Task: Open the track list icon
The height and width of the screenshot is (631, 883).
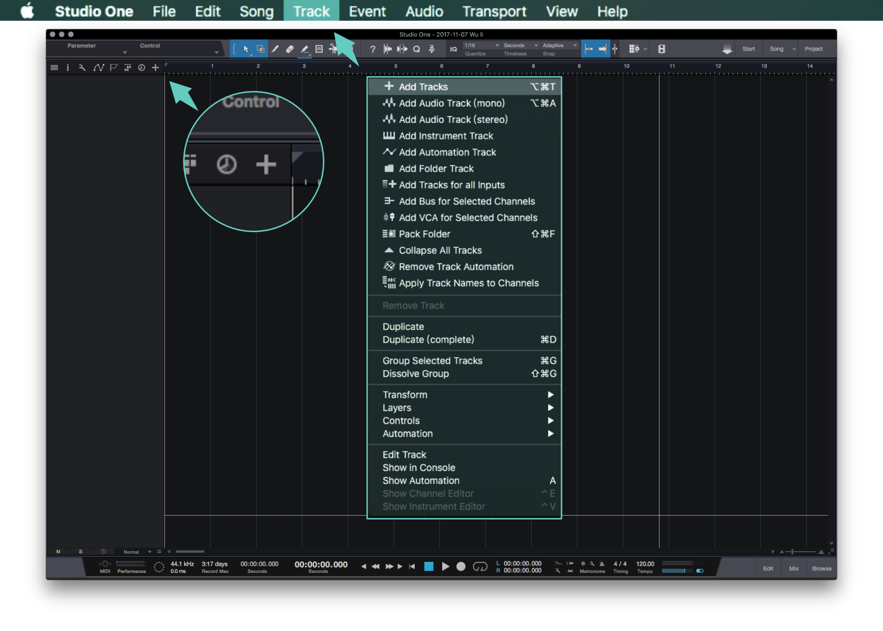Action: (x=54, y=68)
